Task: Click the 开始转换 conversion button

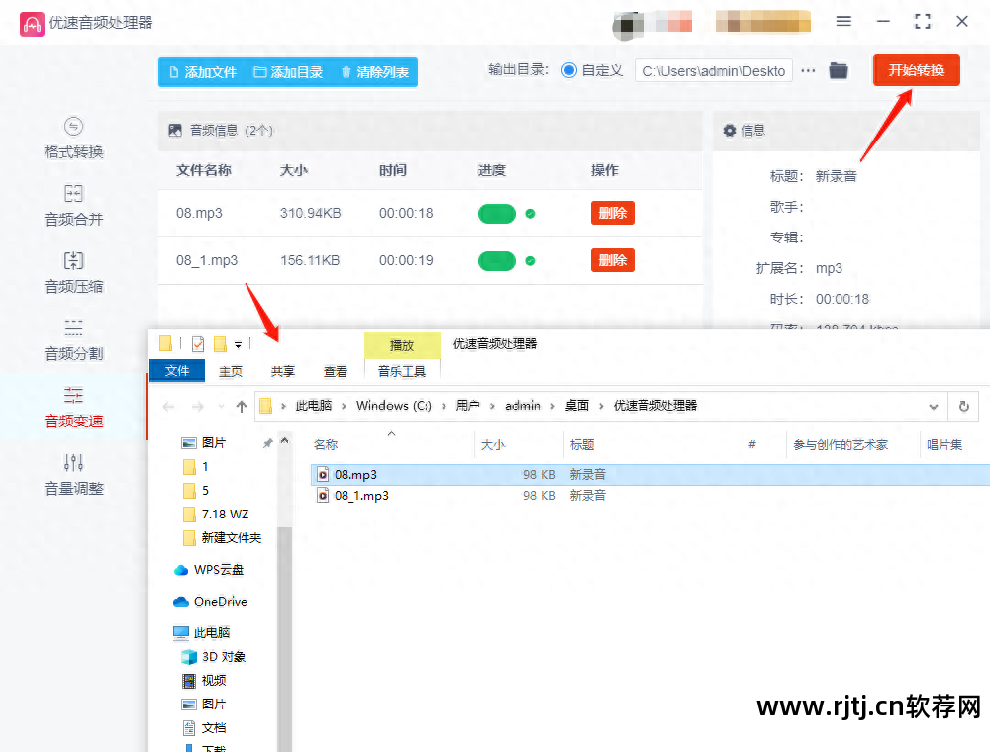Action: [916, 70]
